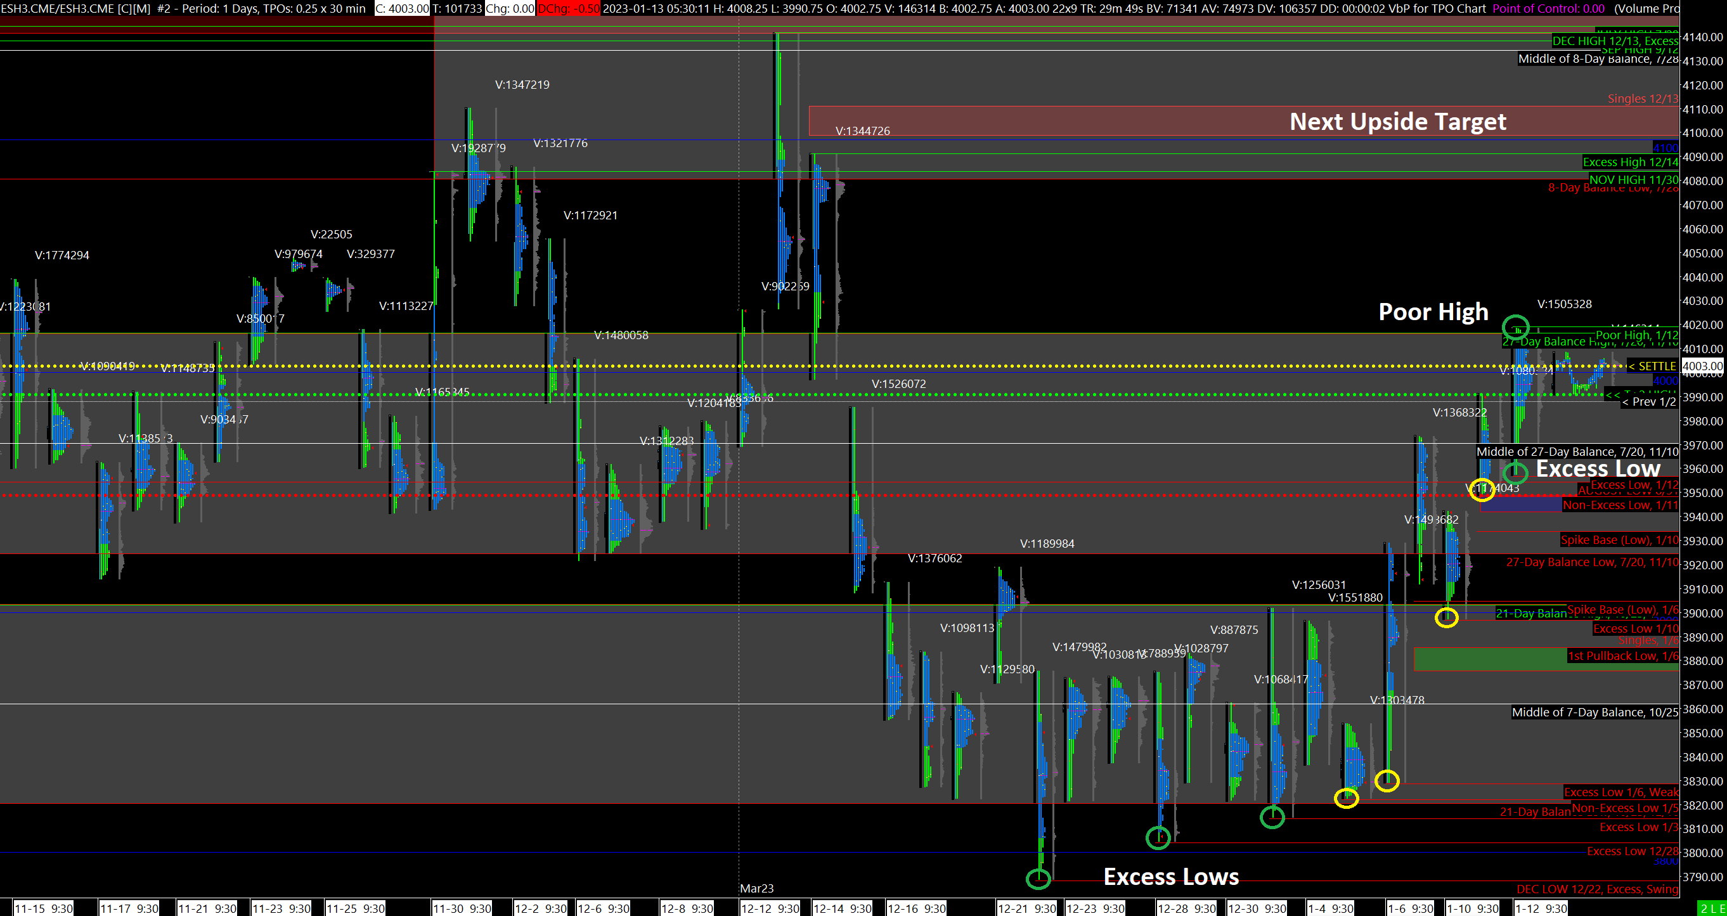Click the Prev 1/2 label

[1648, 402]
